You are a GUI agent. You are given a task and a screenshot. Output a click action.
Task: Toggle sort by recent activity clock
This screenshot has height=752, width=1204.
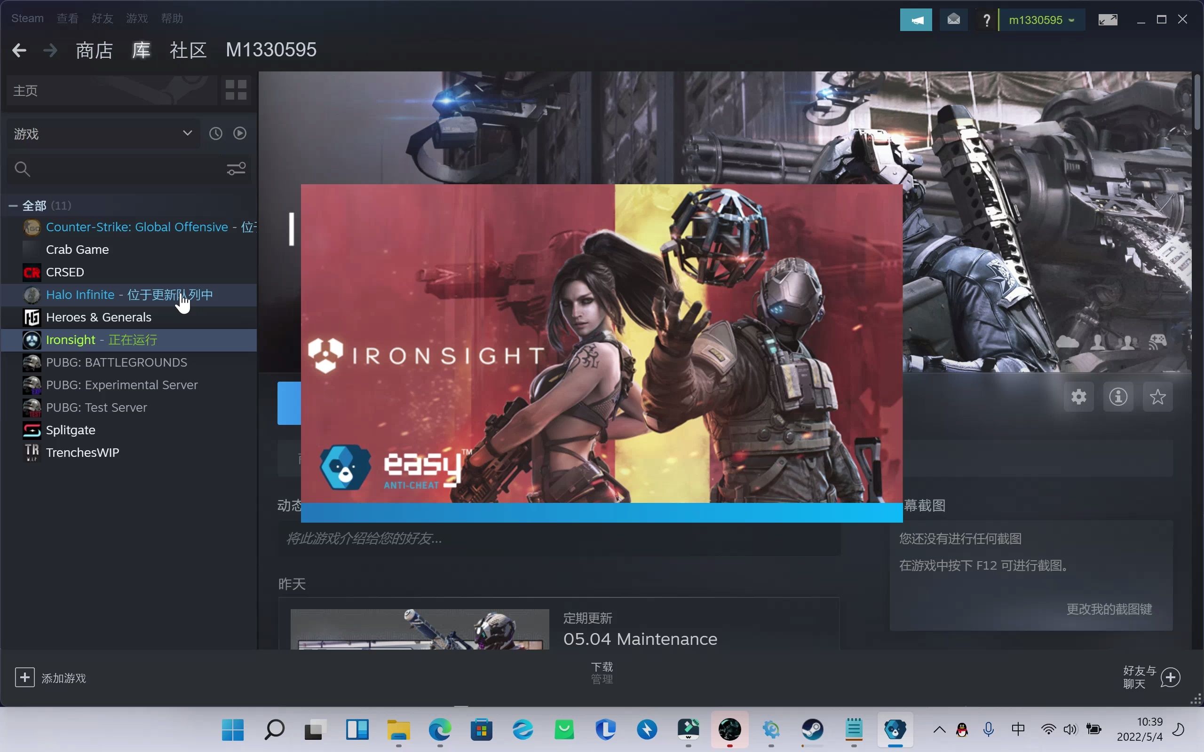[215, 133]
